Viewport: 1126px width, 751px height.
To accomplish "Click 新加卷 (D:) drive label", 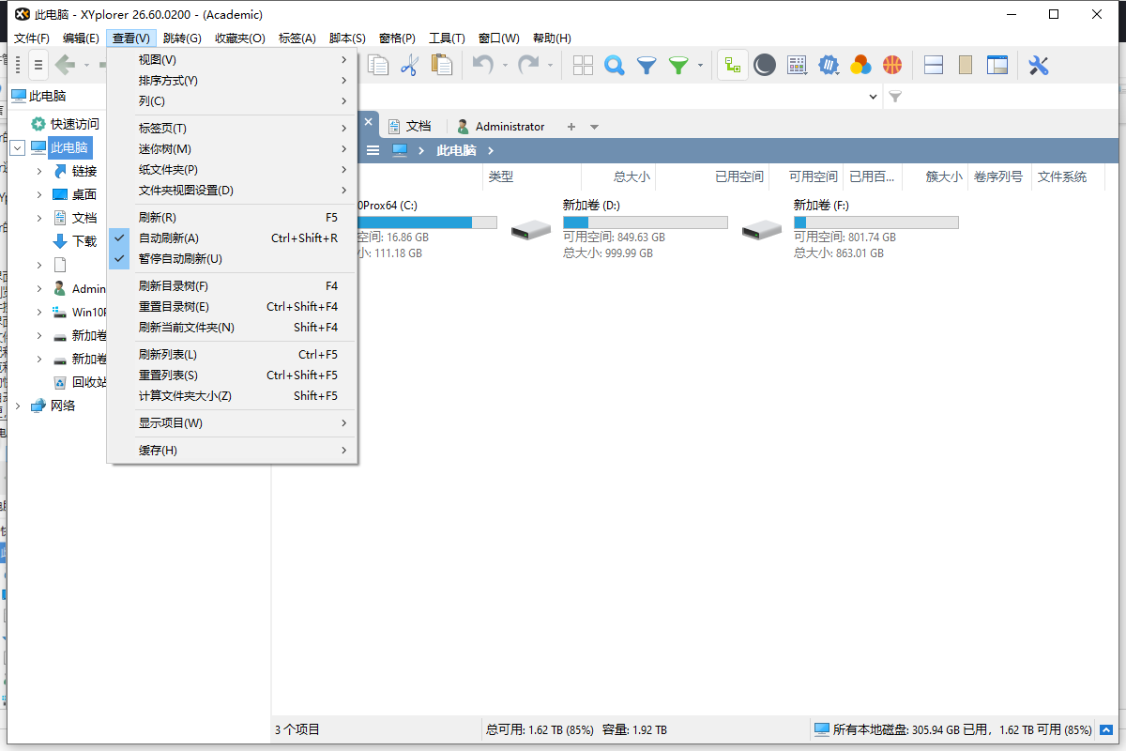I will (591, 205).
